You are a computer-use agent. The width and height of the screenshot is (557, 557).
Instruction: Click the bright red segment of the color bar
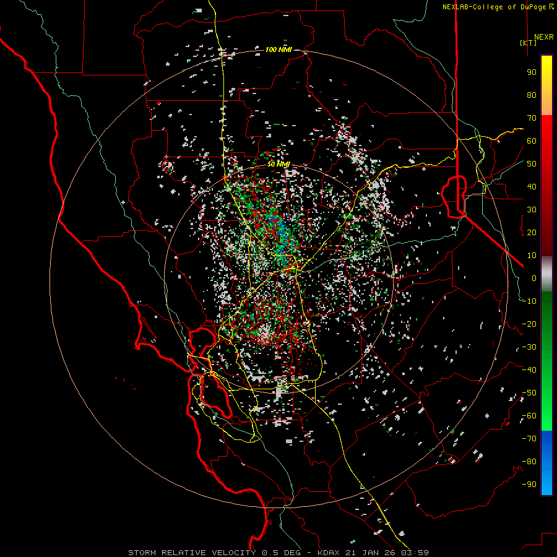pyautogui.click(x=546, y=129)
